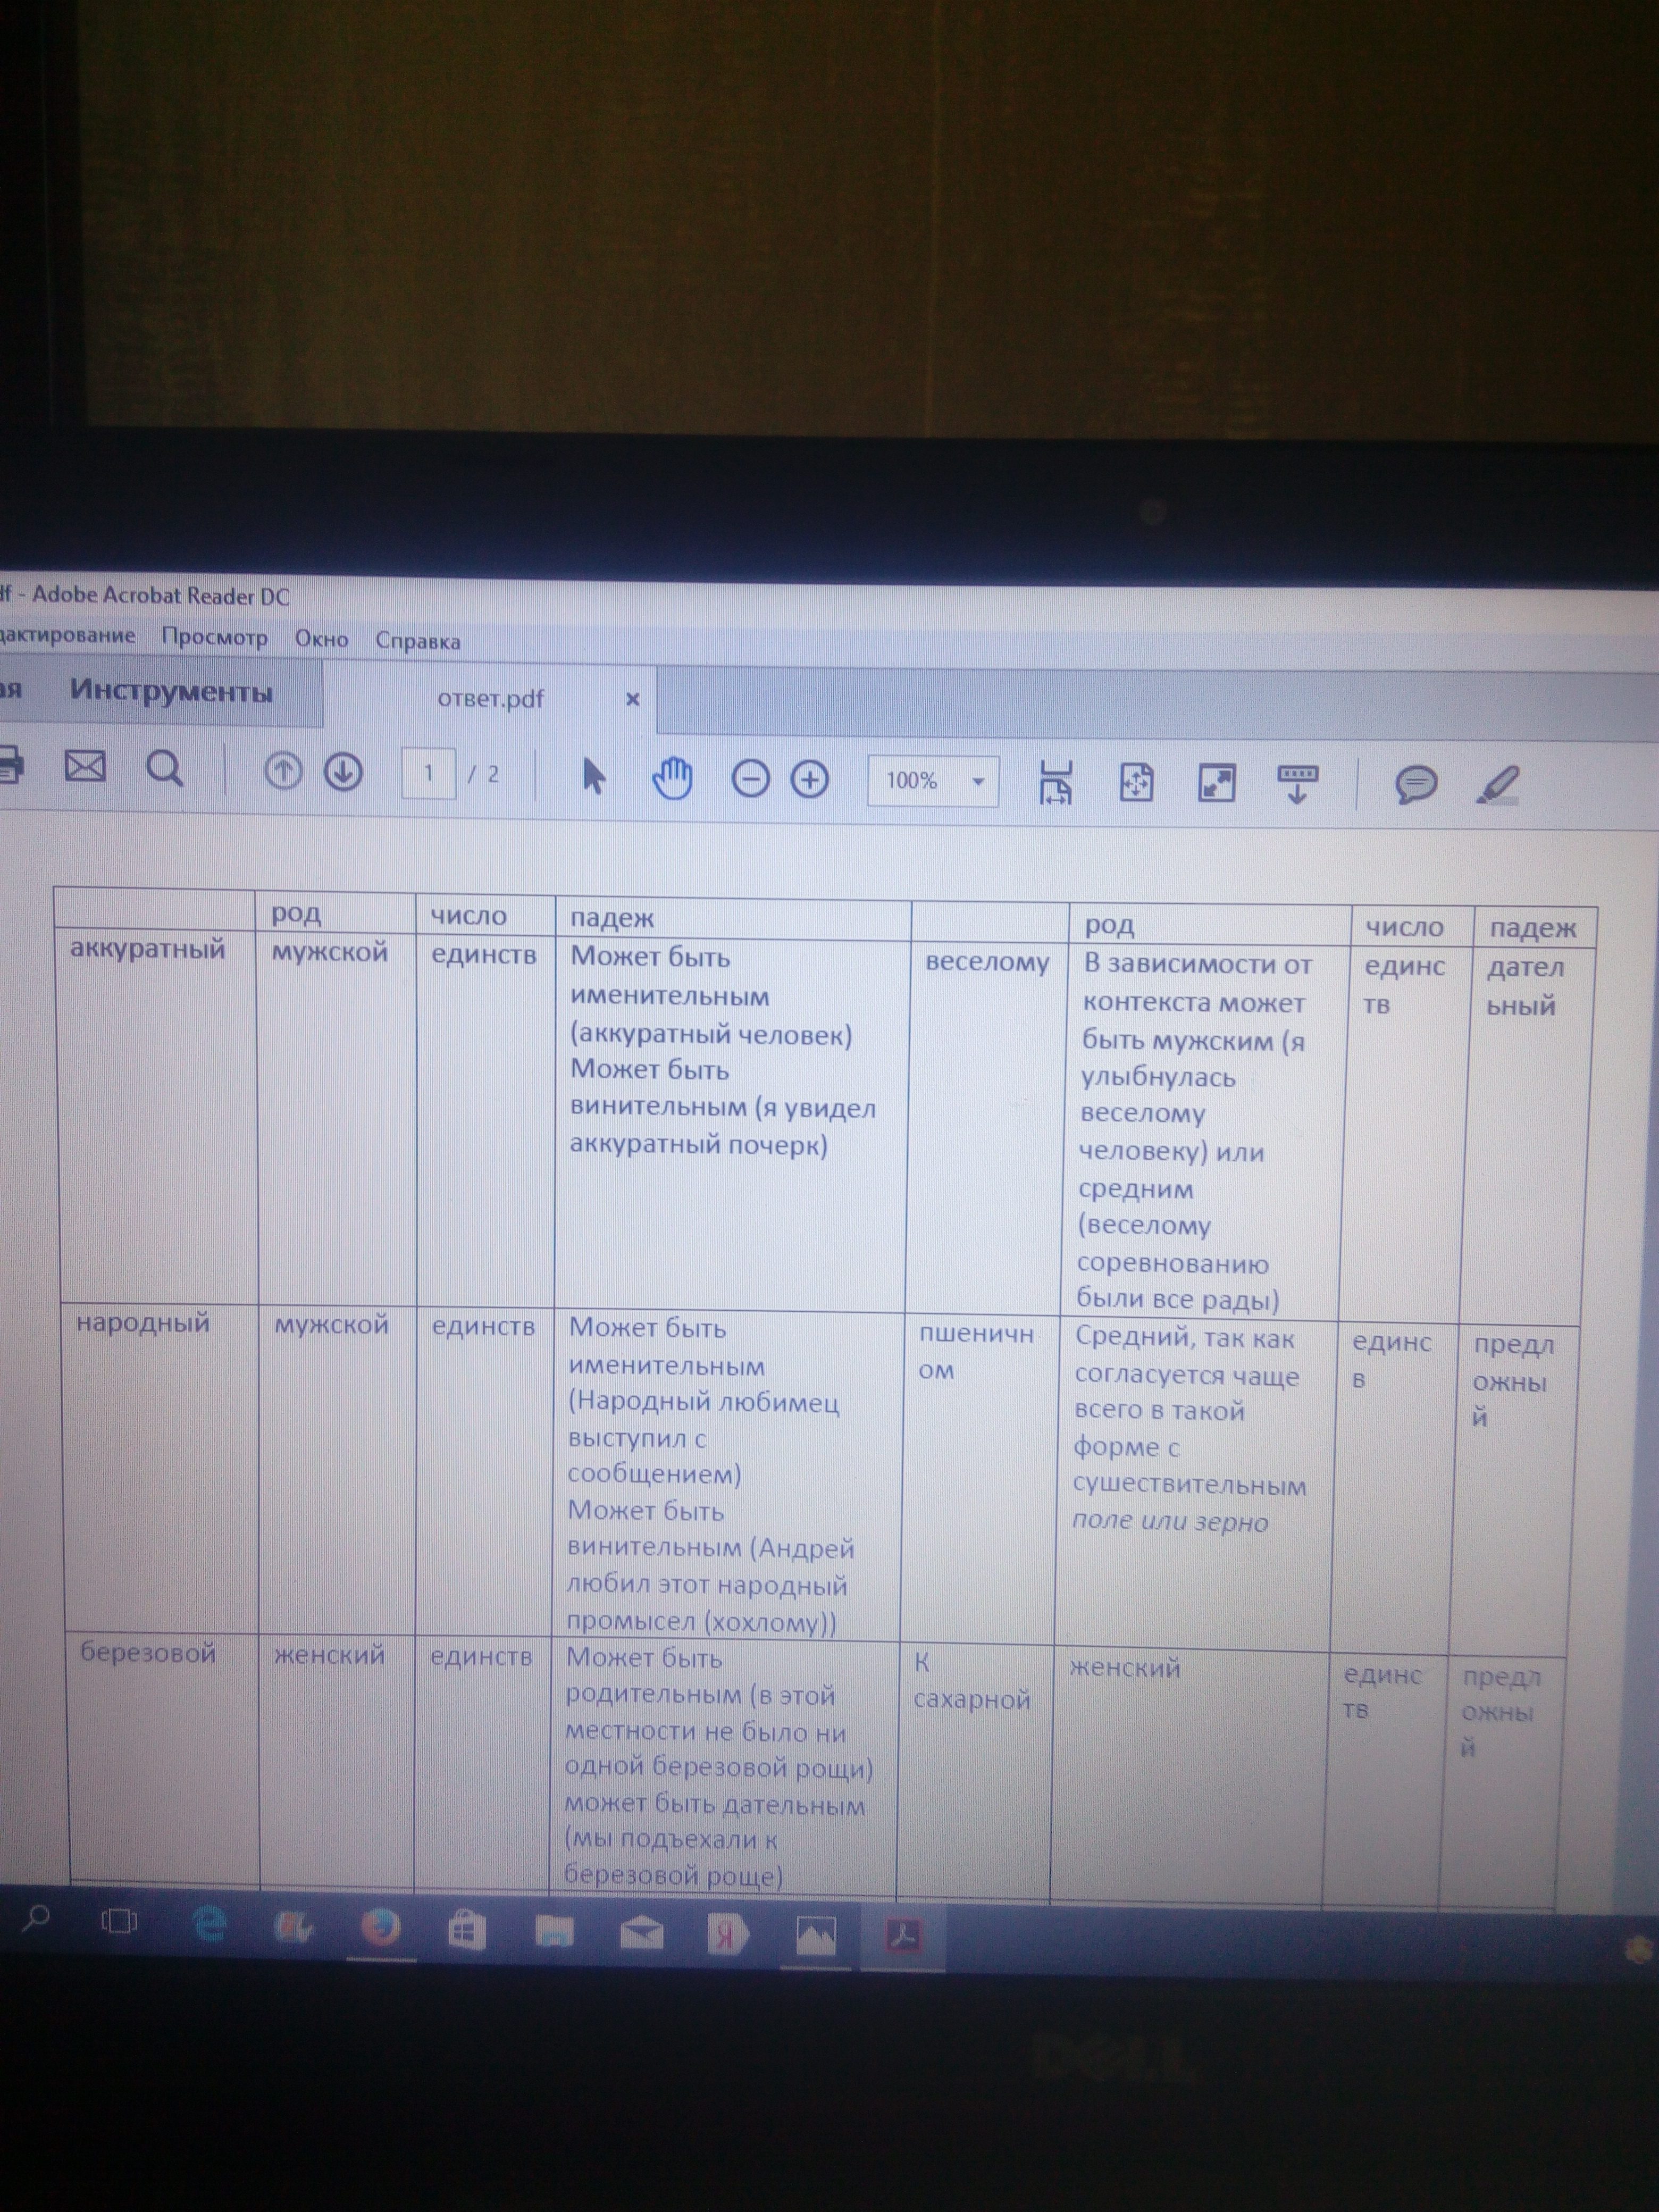Screen dimensions: 1659x2212
Task: Zoom out with the minus button
Action: click(x=750, y=779)
